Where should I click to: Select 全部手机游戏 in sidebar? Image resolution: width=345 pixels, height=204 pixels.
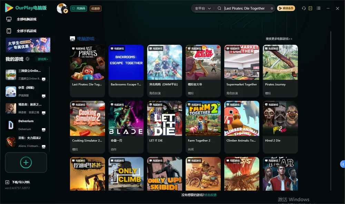[27, 31]
